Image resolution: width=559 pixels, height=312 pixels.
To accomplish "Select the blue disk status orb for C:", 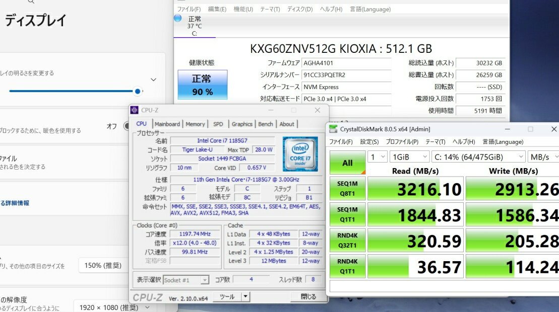I will coord(177,18).
